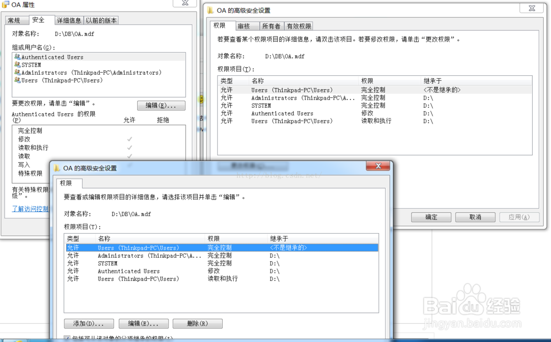Select the highlighted Users 完全控制 permission entry

(x=165, y=247)
